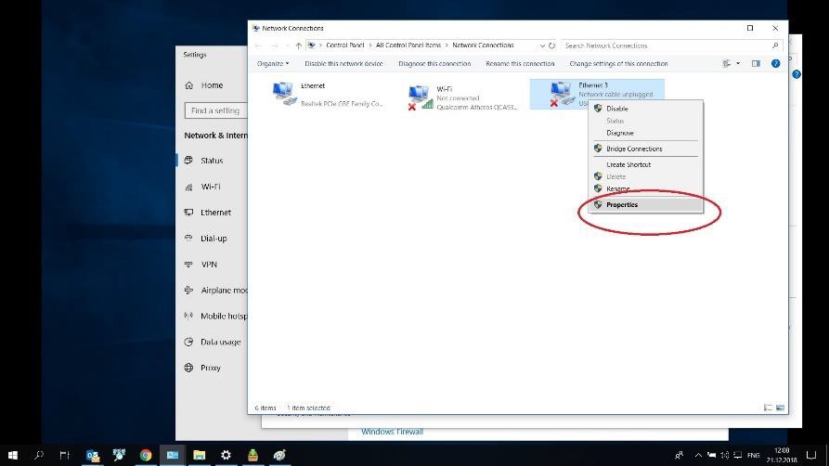Viewport: 829px width, 466px height.
Task: Open Wi-Fi in Settings sidebar
Action: pyautogui.click(x=213, y=187)
